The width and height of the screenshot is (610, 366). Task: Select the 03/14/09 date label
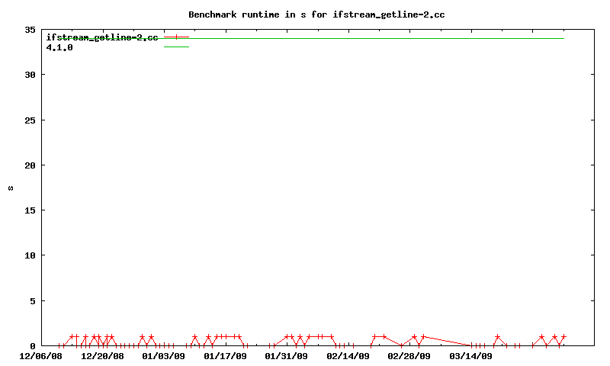470,356
